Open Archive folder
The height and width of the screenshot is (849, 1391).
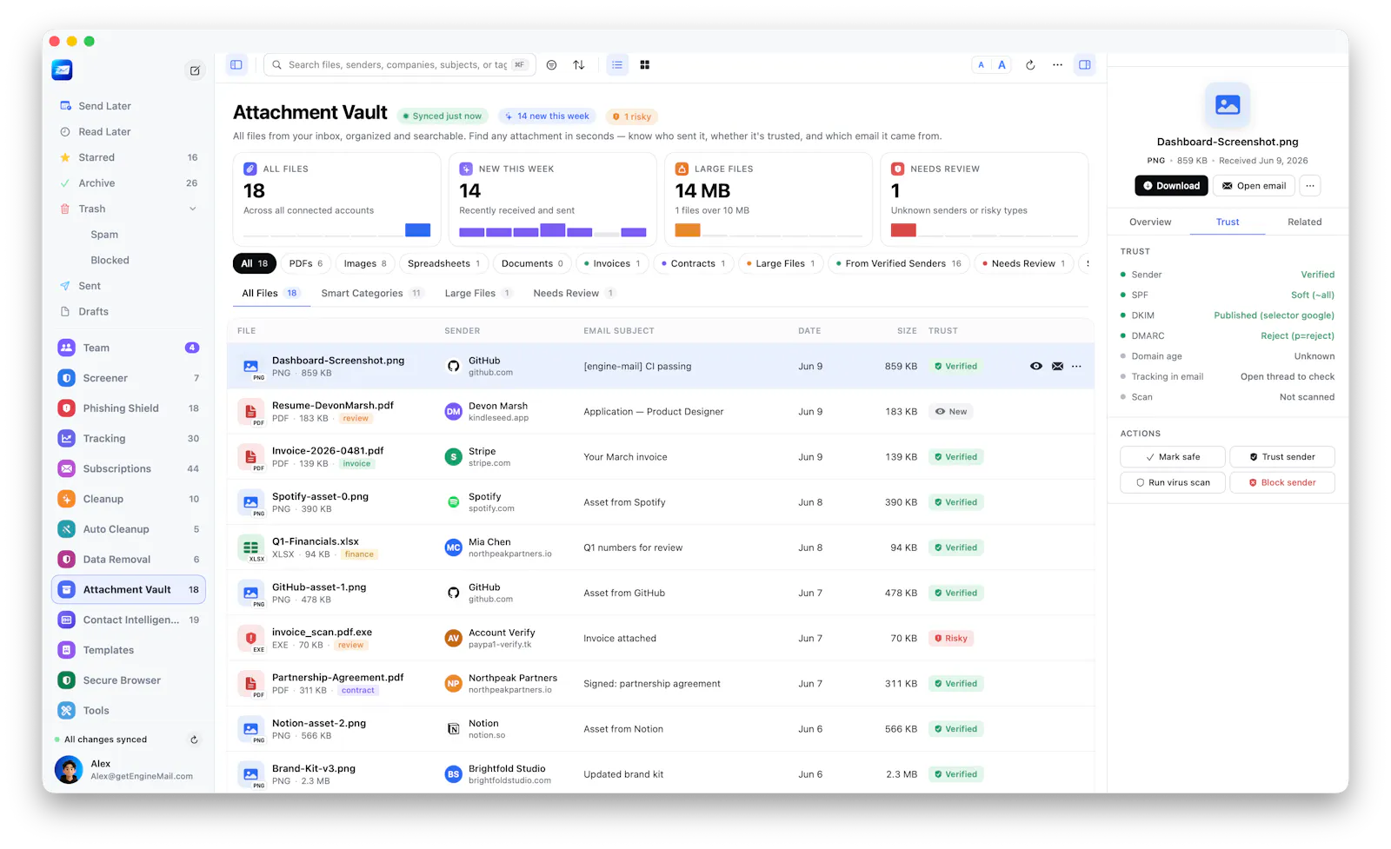[x=129, y=183]
